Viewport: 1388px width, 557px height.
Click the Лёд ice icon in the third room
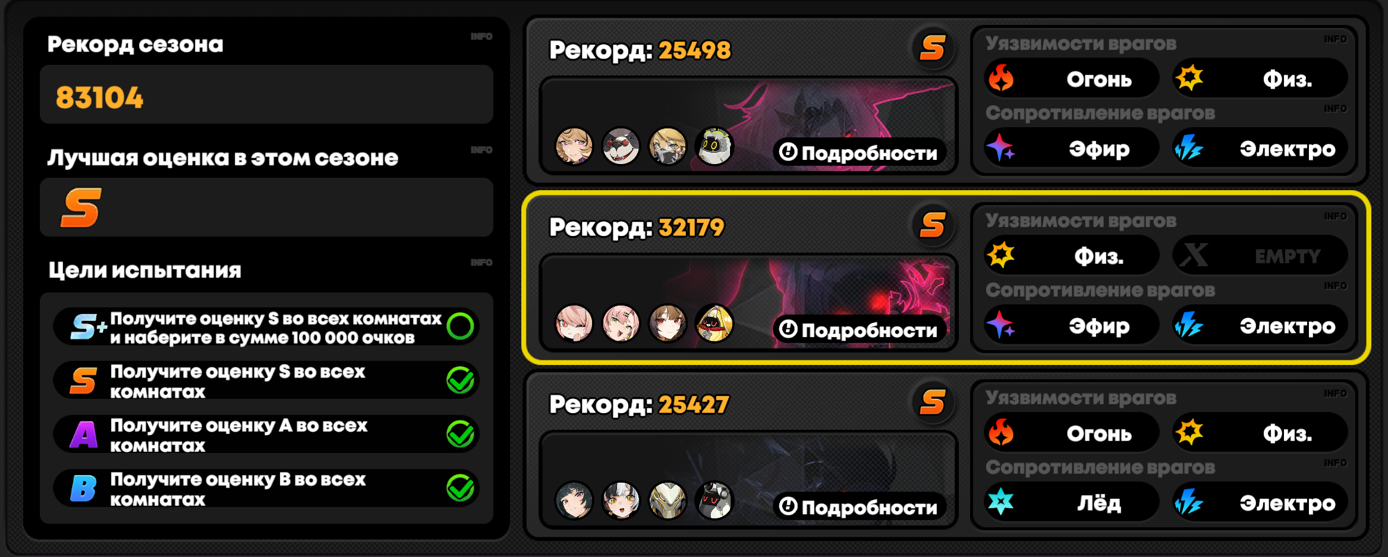coord(1001,502)
